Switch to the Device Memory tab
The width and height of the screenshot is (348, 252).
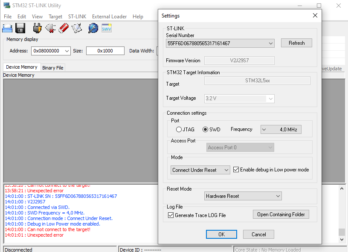pyautogui.click(x=22, y=67)
